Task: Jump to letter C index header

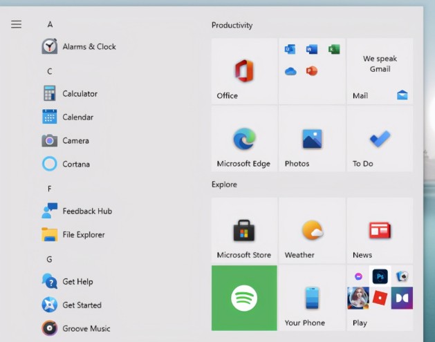Action: [50, 71]
